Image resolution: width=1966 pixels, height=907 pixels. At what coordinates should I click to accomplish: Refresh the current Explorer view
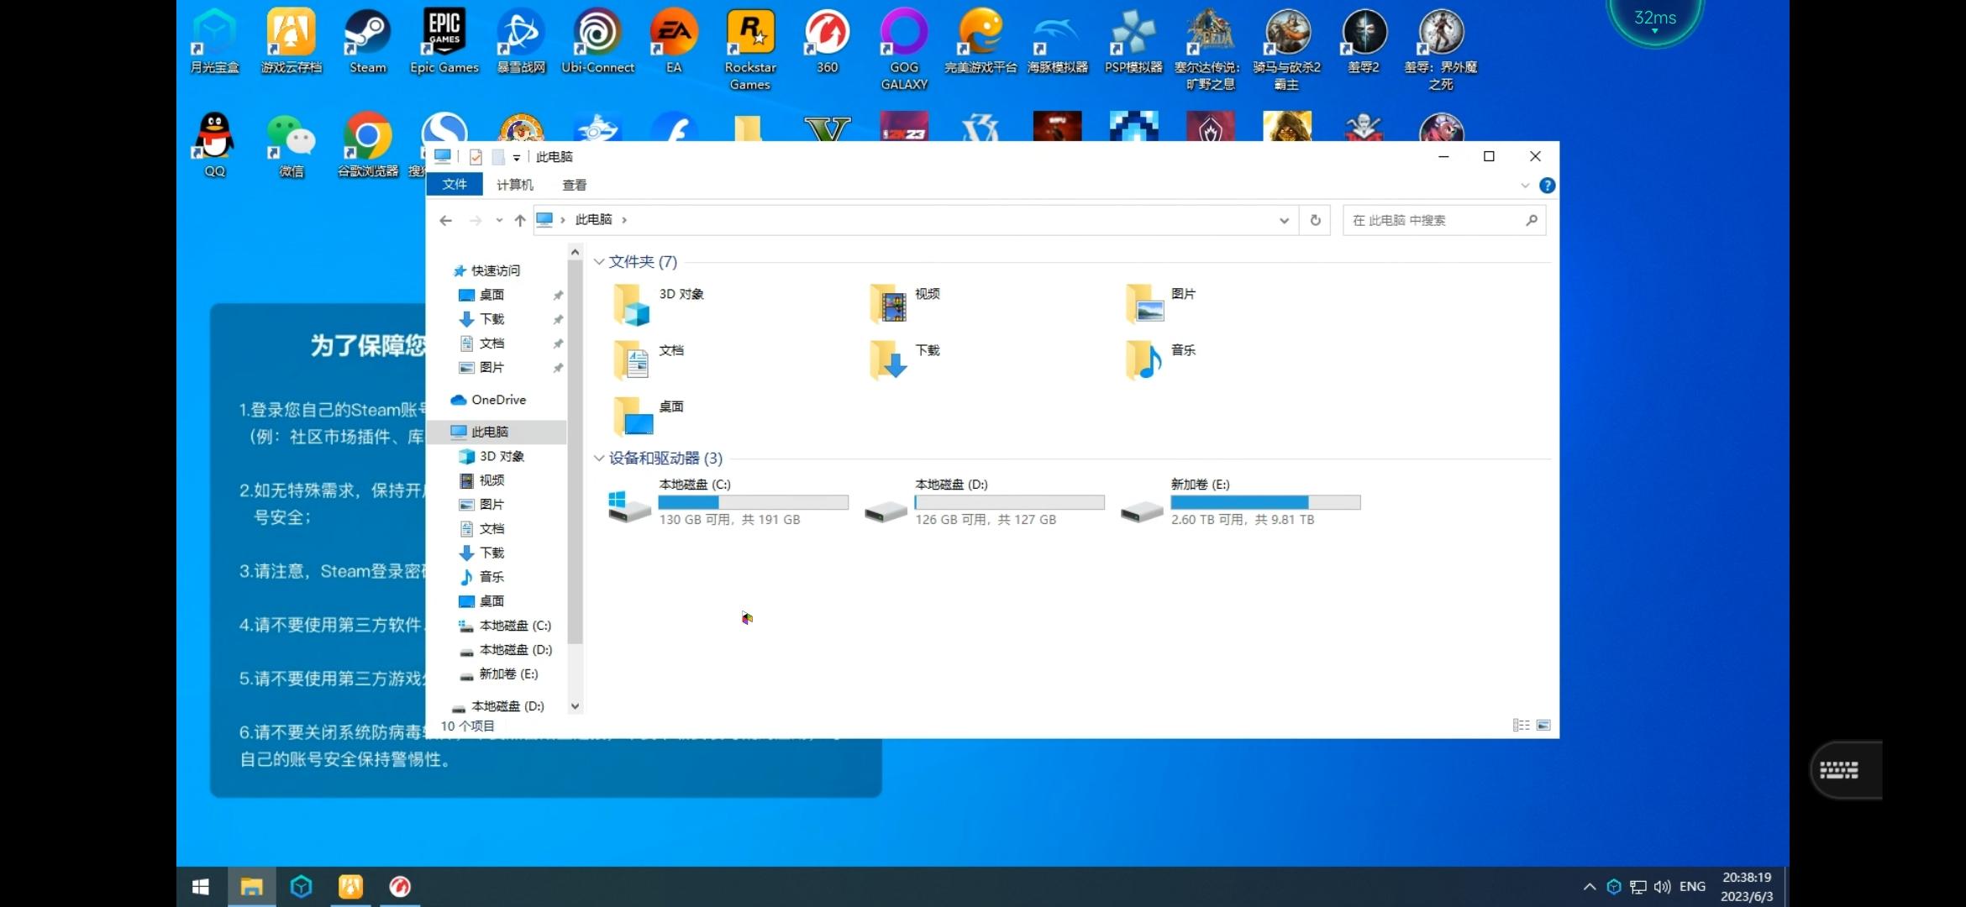[1315, 221]
